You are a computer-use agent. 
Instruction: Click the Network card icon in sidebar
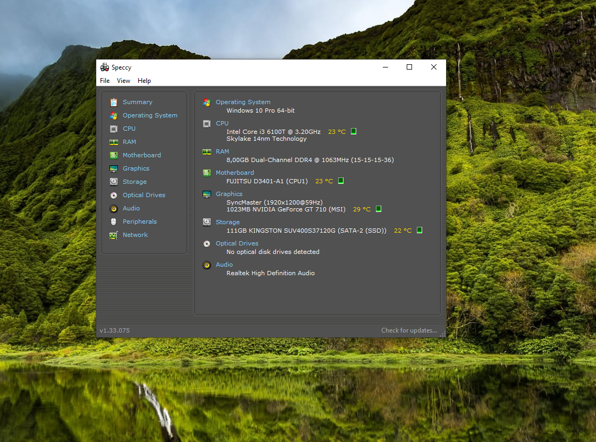pyautogui.click(x=114, y=235)
